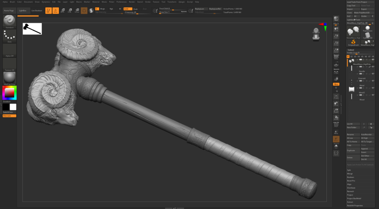Screen dimensions: 379x209
Task: Expand the Extract section
Action: (x=351, y=202)
